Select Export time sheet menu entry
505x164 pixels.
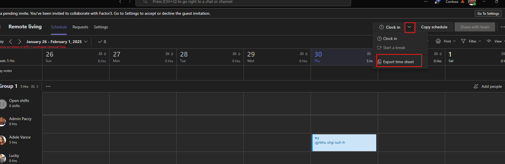[398, 62]
